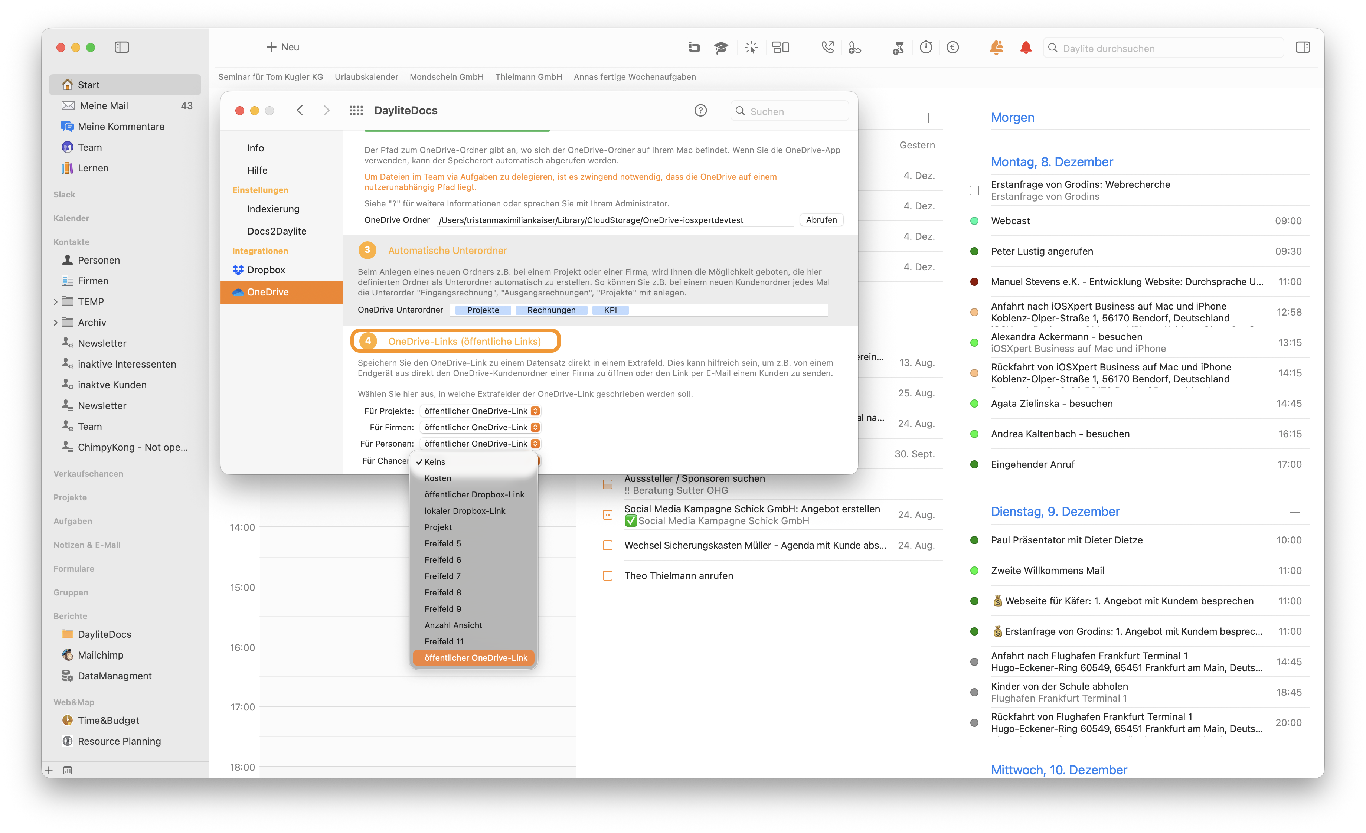Select Dropbox integration in DayliteDocs
The image size is (1366, 833).
tap(282, 270)
